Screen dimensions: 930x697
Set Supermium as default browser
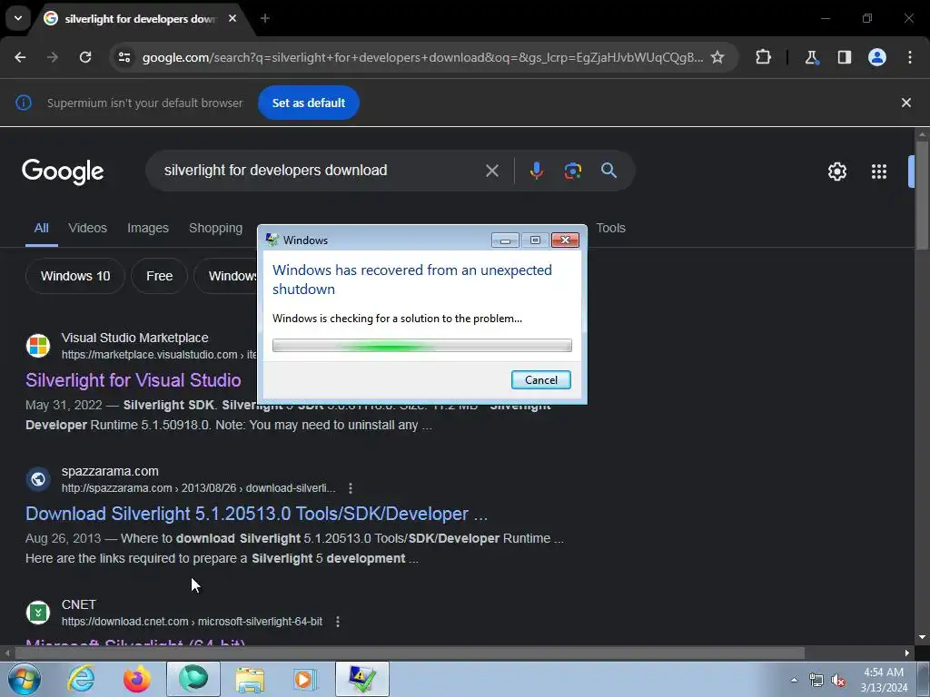click(x=309, y=103)
